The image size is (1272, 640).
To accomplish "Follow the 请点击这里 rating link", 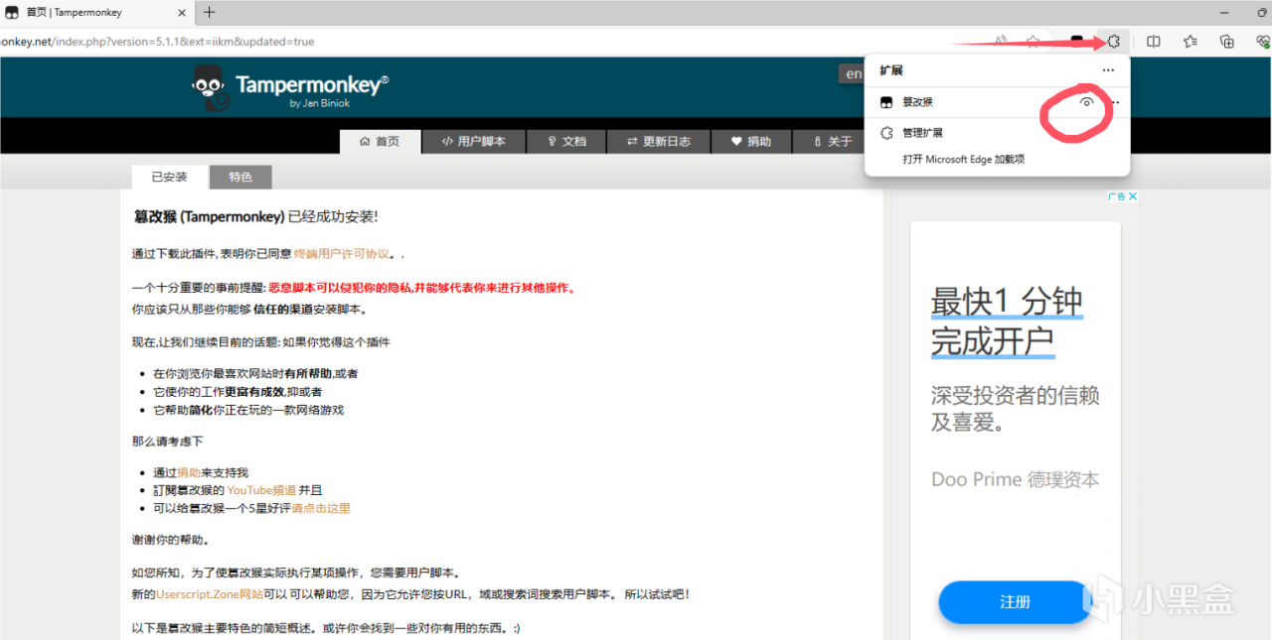I will click(321, 508).
